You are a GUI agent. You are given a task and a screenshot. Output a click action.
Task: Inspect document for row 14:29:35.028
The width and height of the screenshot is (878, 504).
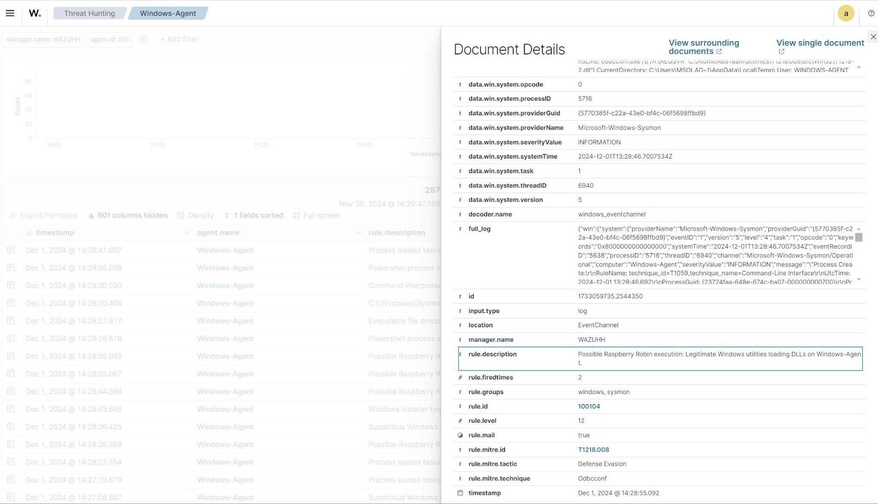pos(11,268)
